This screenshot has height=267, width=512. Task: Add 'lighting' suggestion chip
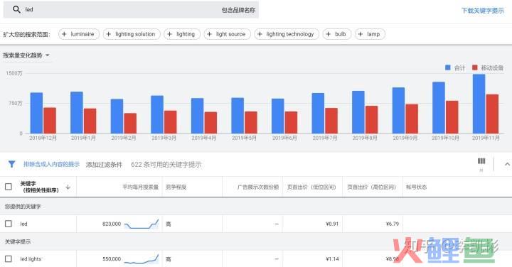tap(182, 34)
